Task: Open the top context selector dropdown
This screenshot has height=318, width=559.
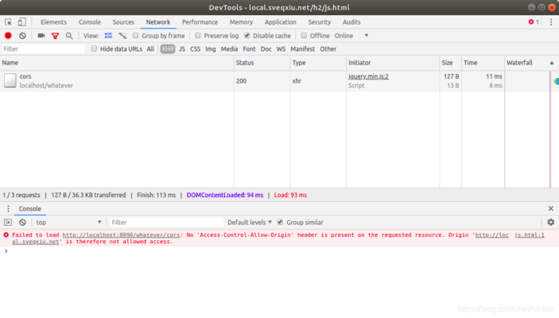Action: (x=68, y=223)
